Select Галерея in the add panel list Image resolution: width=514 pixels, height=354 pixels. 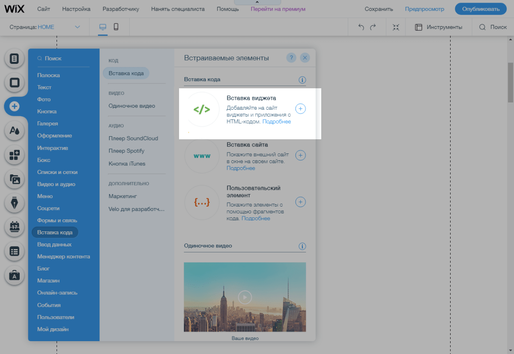point(48,123)
